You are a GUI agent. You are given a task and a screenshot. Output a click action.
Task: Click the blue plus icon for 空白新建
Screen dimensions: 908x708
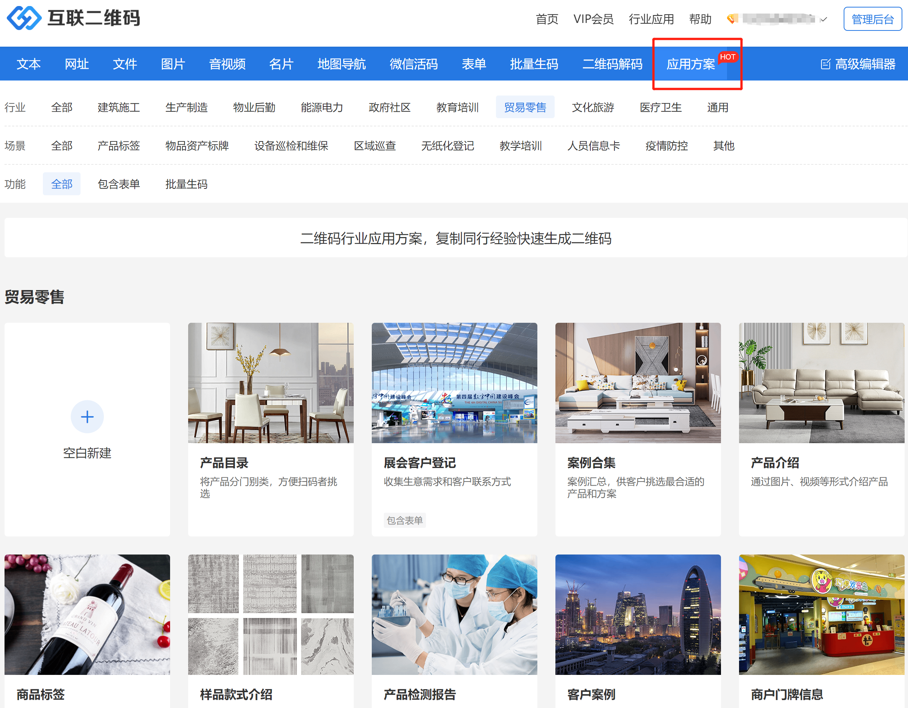coord(87,416)
